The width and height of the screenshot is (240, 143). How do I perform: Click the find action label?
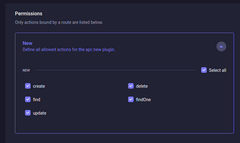tap(36, 100)
